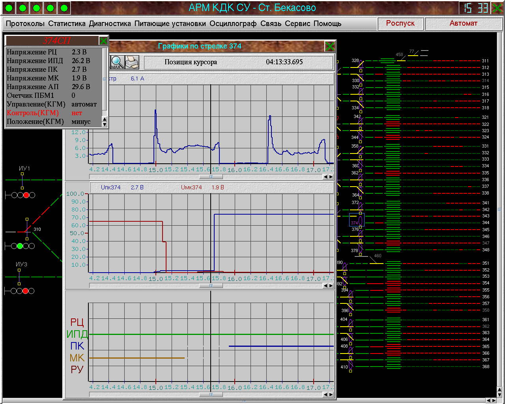This screenshot has height=404, width=505.
Task: Close the Графики по стрелке 374 window
Action: click(330, 47)
